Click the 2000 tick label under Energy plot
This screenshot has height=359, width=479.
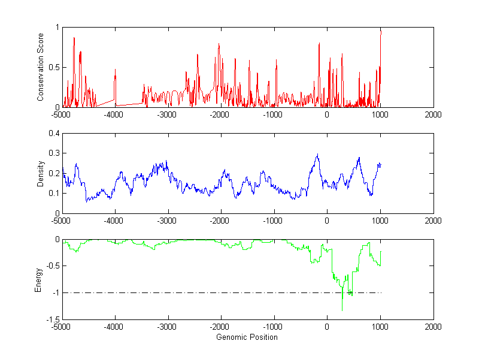pos(433,327)
